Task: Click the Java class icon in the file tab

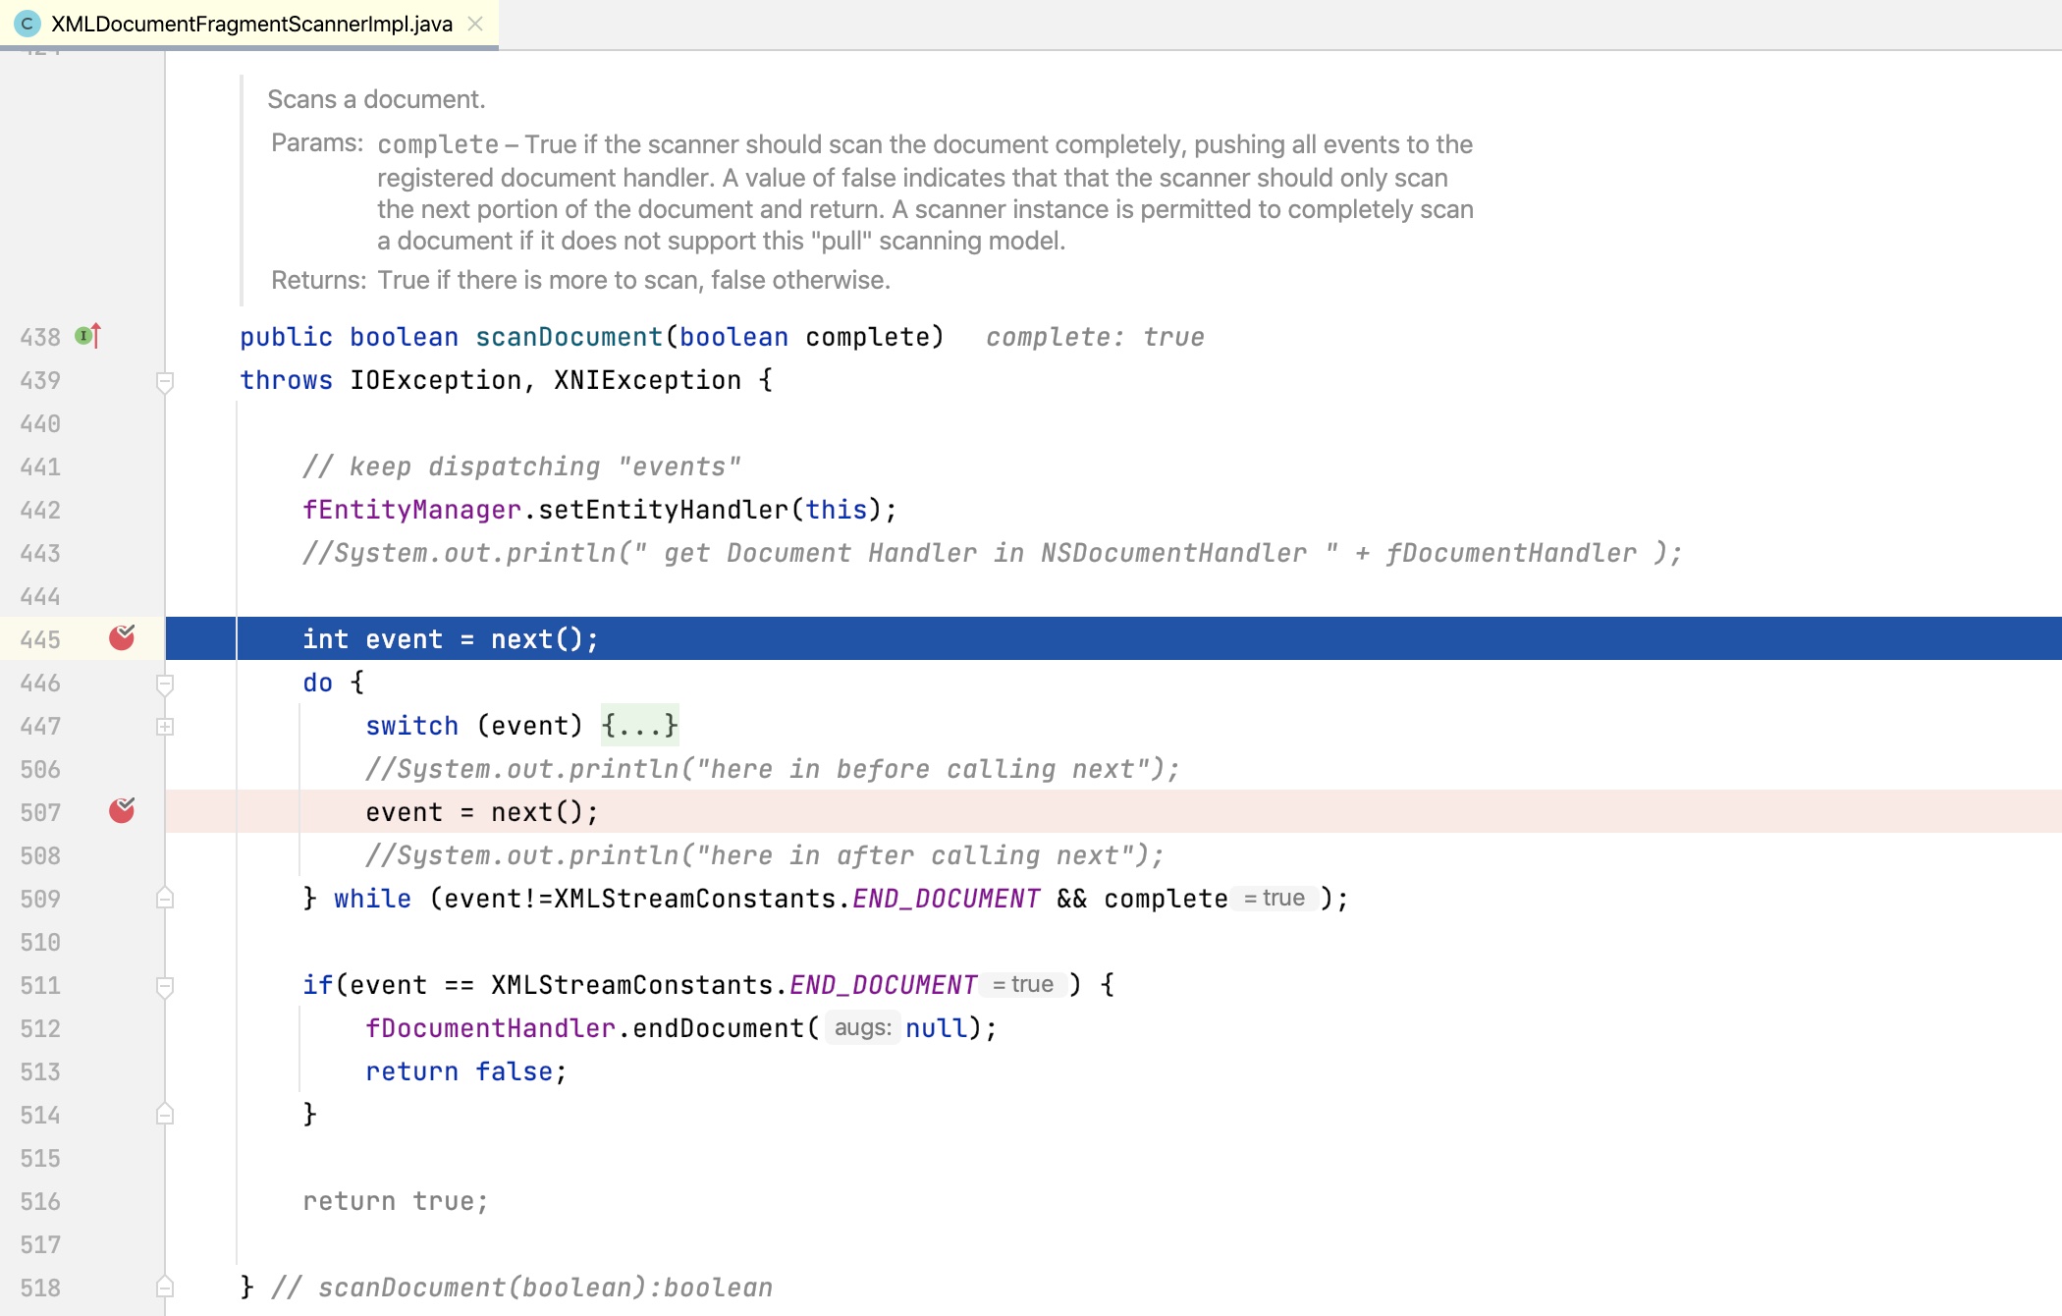Action: click(27, 24)
